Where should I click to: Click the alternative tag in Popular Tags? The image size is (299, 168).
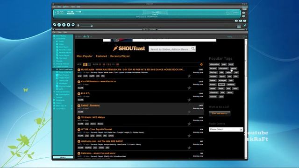pyautogui.click(x=214, y=64)
